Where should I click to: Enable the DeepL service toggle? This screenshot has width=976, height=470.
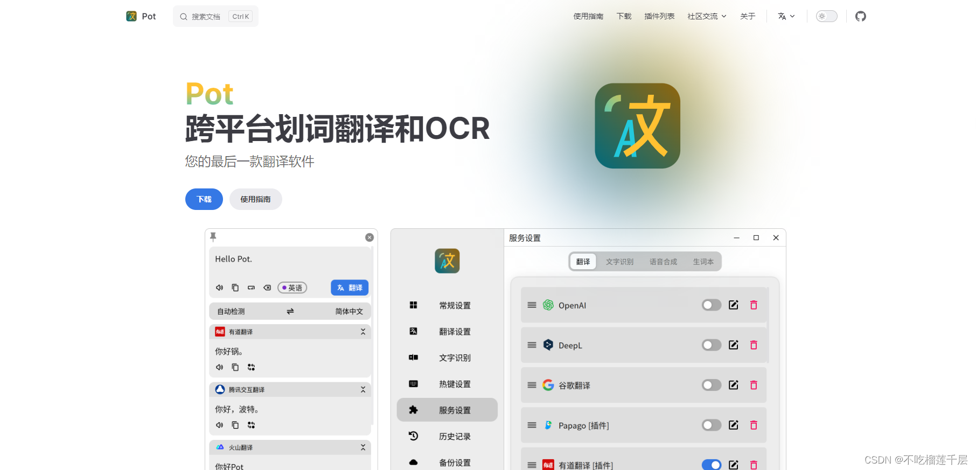[712, 345]
